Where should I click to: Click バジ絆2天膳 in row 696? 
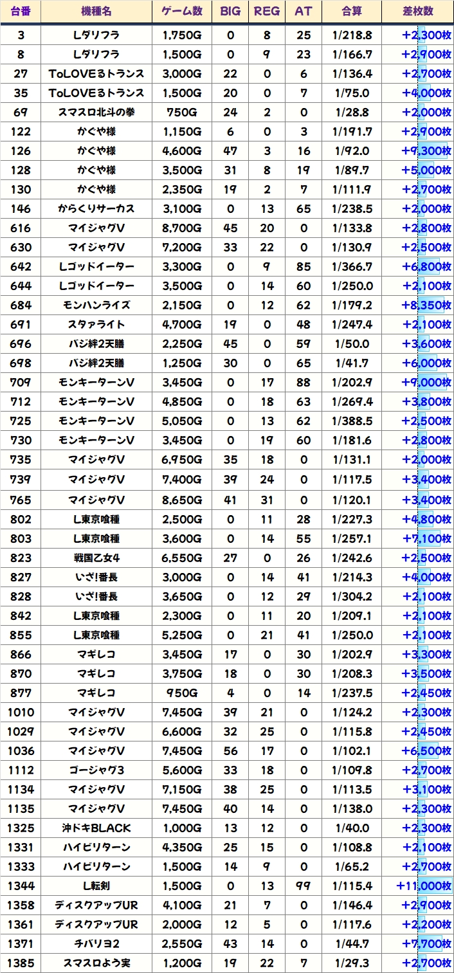pos(96,344)
